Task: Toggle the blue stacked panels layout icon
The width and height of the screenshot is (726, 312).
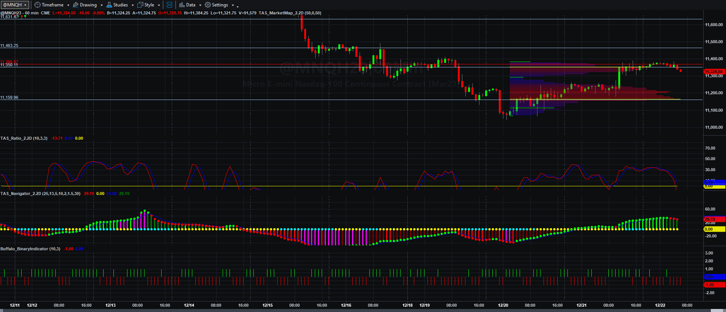Action: tap(169, 5)
